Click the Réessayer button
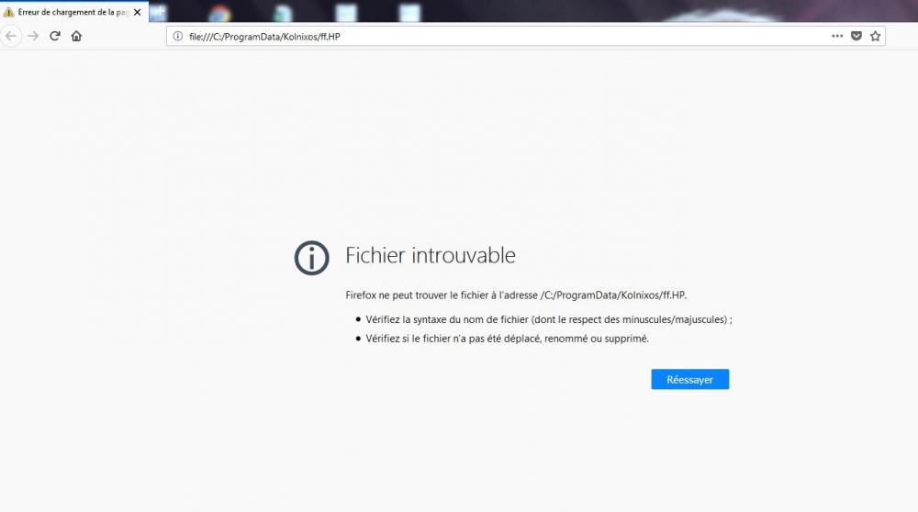918x512 pixels. coord(689,379)
